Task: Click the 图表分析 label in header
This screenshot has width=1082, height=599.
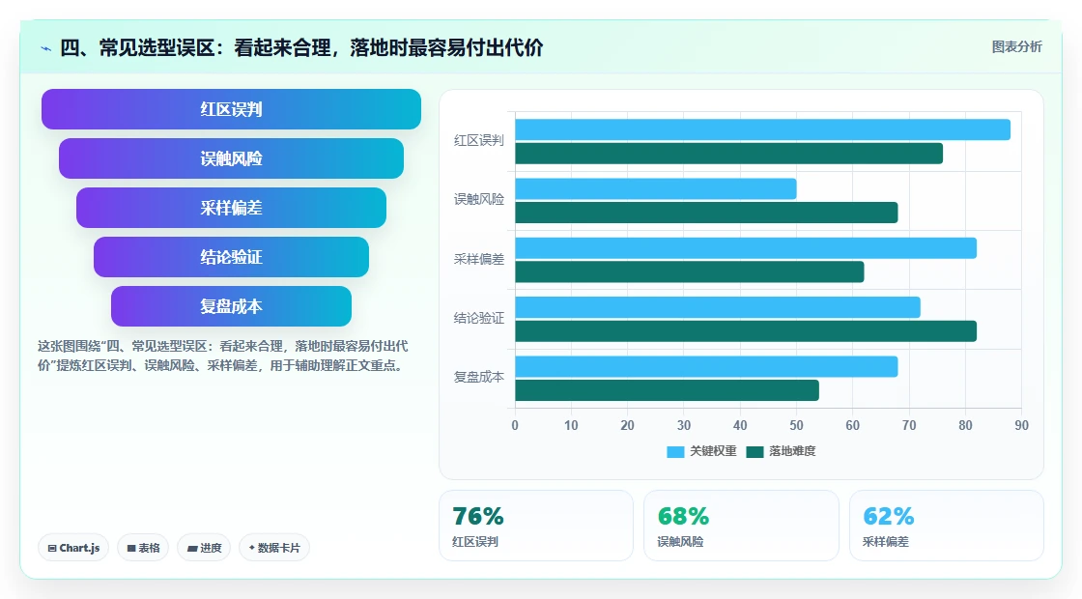Action: point(1016,47)
